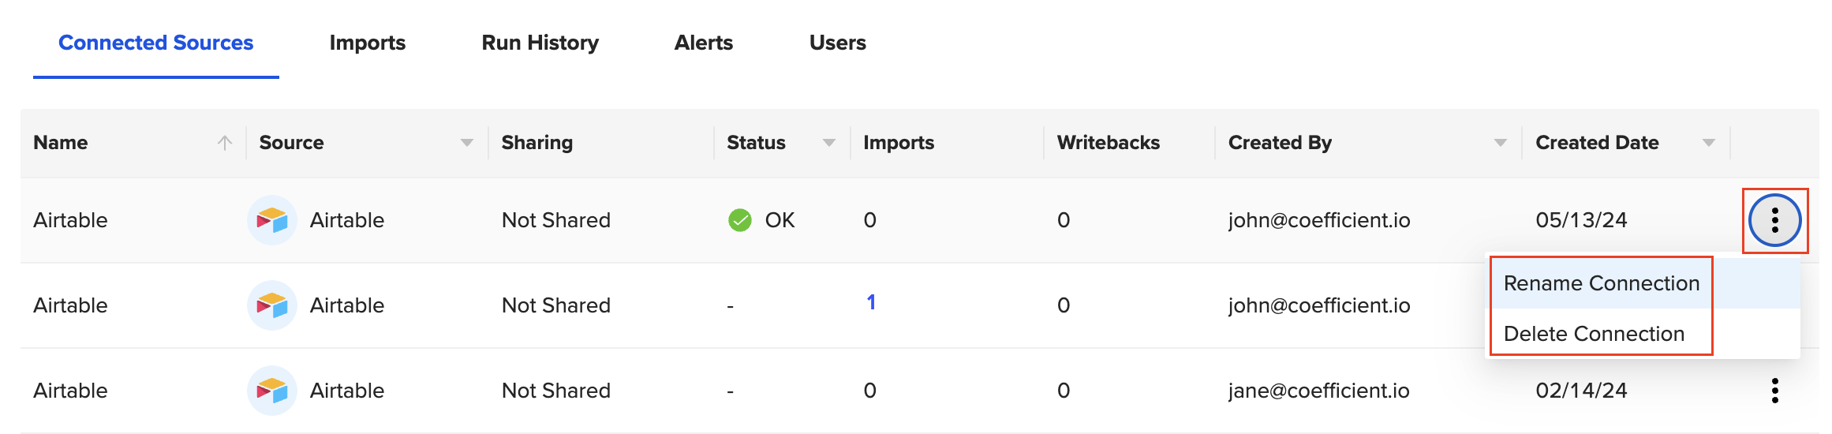Sort by Name using the up arrow

(x=225, y=143)
